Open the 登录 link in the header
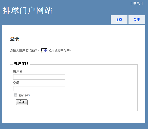This screenshot has width=148, height=129. pos(137,4)
